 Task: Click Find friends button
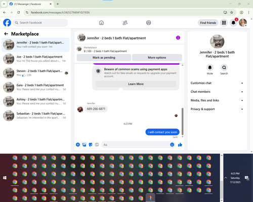pos(208,23)
